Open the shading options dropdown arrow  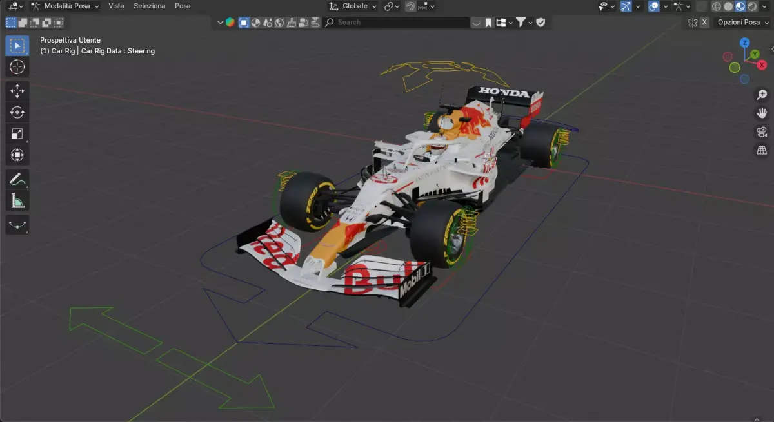764,6
